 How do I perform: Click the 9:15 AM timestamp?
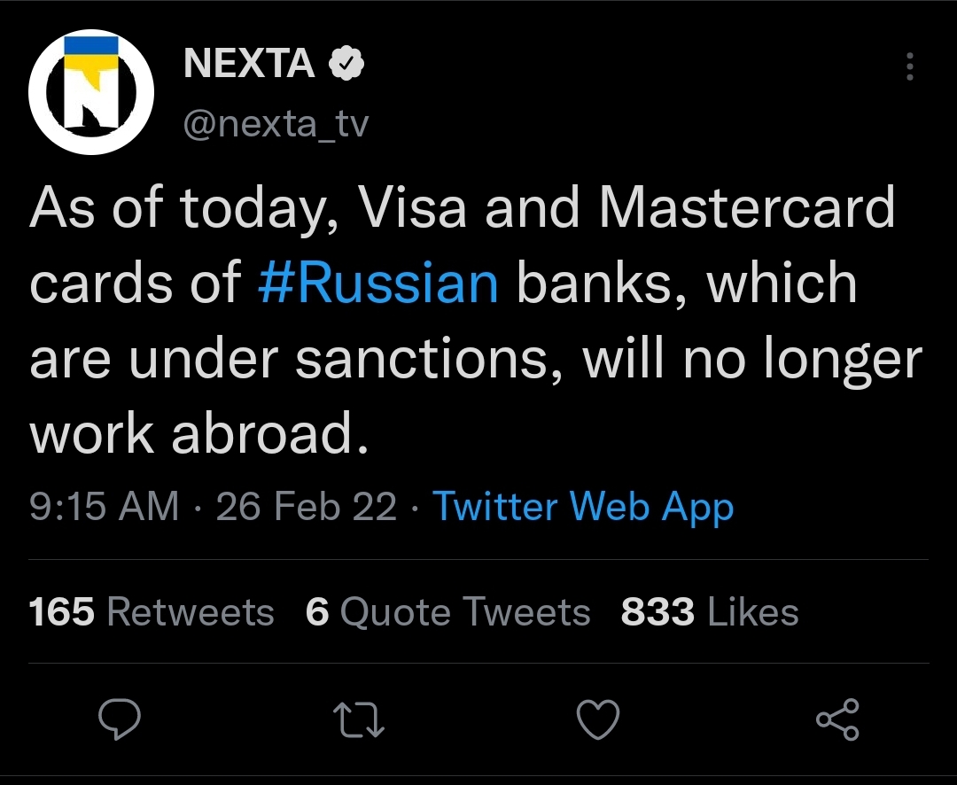click(x=105, y=506)
